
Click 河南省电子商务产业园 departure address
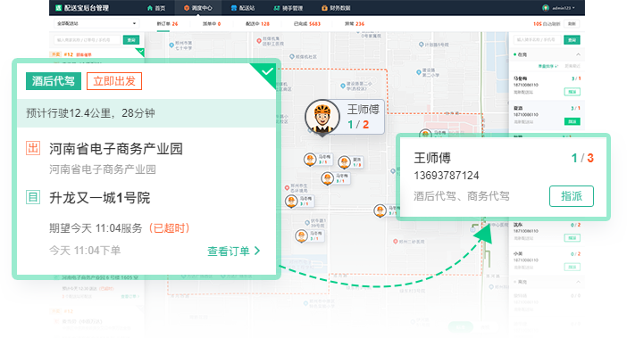[x=116, y=149]
